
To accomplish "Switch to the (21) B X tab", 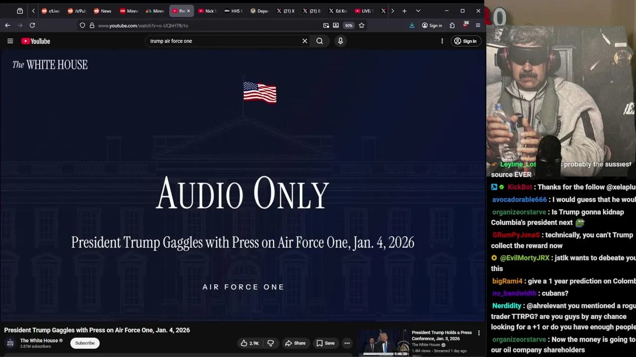I will pos(312,11).
